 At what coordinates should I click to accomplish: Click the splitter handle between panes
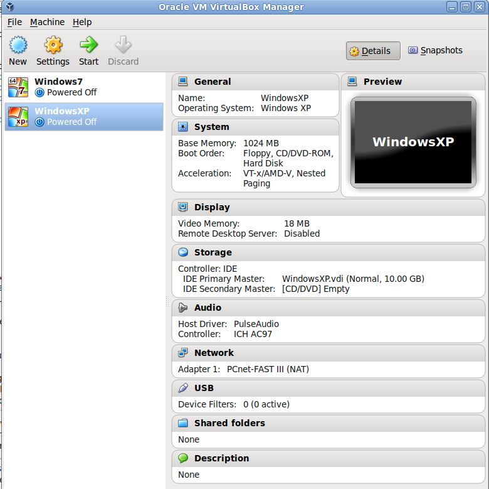(x=167, y=302)
